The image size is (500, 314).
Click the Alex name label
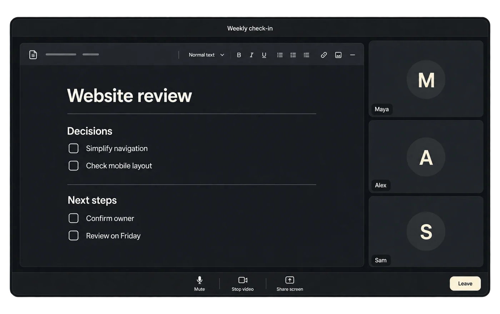click(381, 185)
